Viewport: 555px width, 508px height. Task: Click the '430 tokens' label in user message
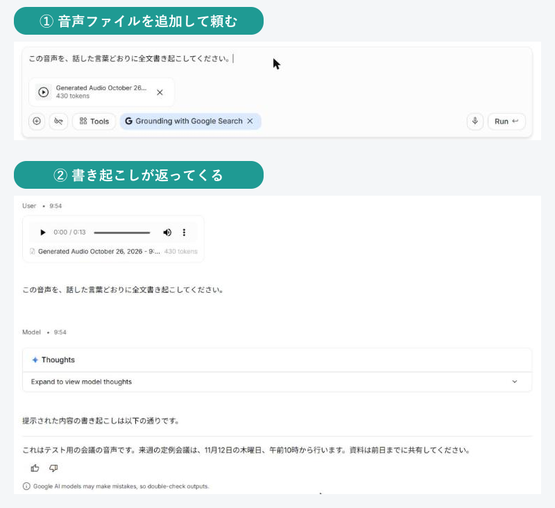(181, 251)
